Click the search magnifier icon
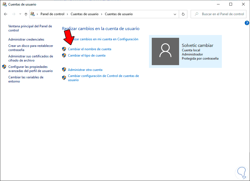This screenshot has height=181, width=250. [196, 14]
